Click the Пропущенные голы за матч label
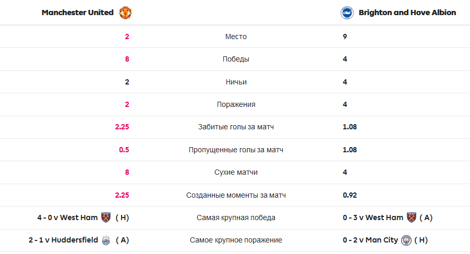470x254 pixels. point(236,150)
